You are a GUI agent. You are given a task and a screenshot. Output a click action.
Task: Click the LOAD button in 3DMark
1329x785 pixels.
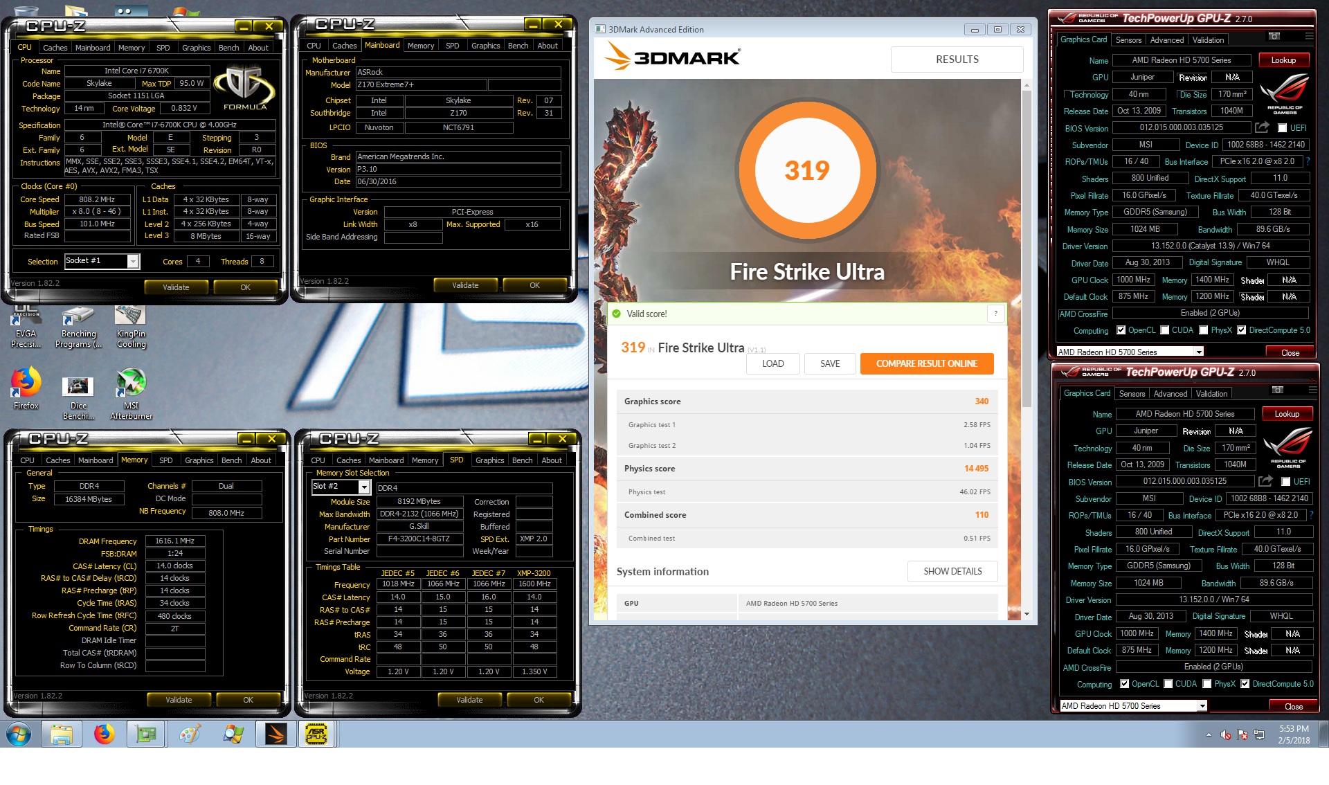[773, 363]
